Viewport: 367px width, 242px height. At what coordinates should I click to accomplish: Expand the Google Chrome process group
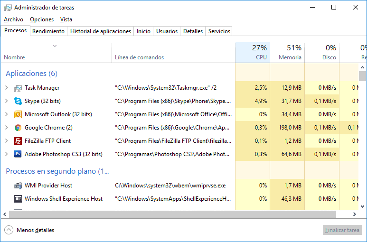(7, 128)
